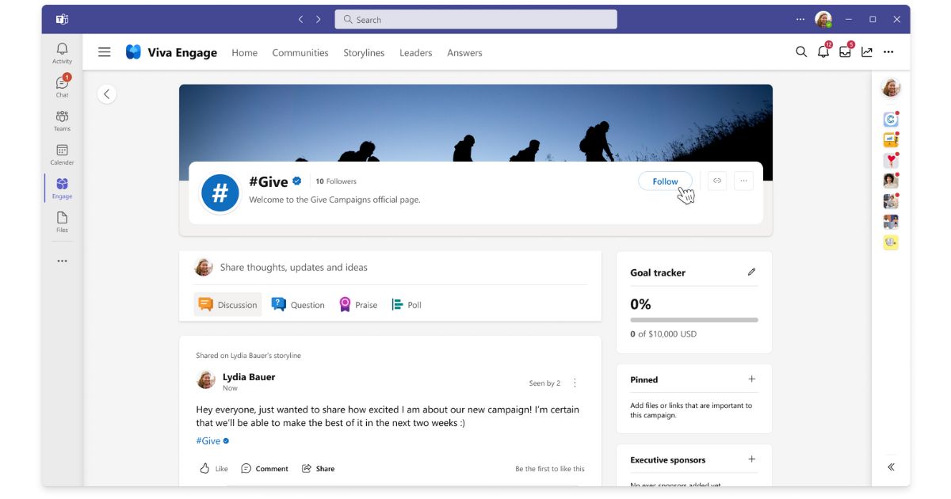Click the Goal tracker progress bar
951x499 pixels.
pos(693,320)
